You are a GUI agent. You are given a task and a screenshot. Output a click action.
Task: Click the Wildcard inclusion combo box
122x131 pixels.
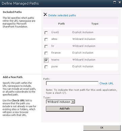(x=60, y=102)
